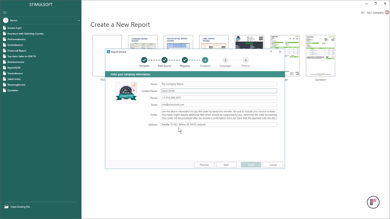
Task: Open the RecurringInvoice recent file
Action: (16, 85)
